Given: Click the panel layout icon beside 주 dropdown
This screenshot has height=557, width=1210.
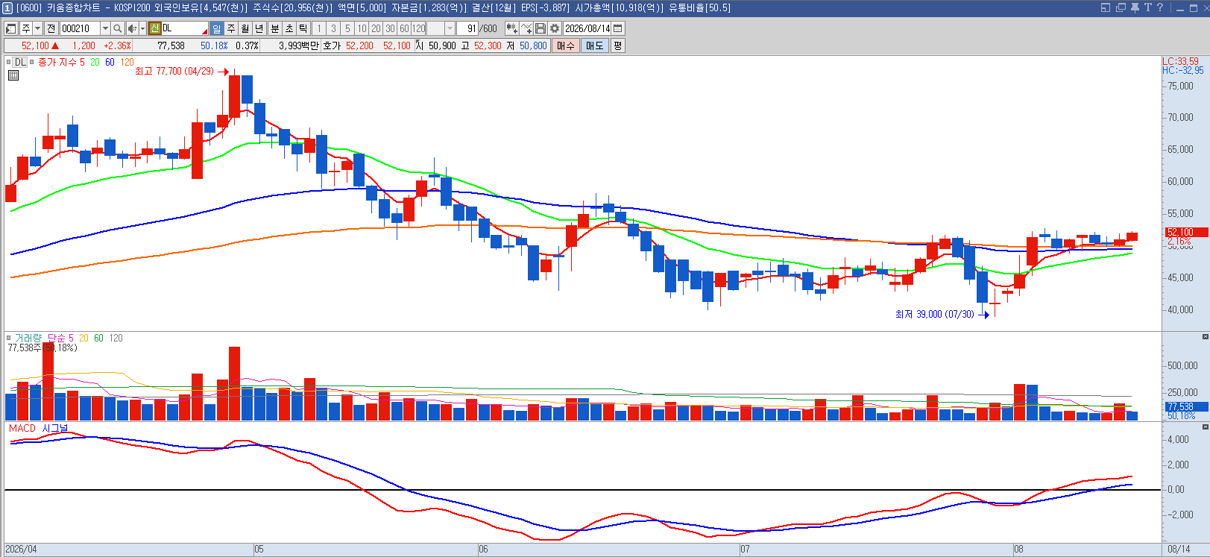Looking at the screenshot, I should [11, 28].
